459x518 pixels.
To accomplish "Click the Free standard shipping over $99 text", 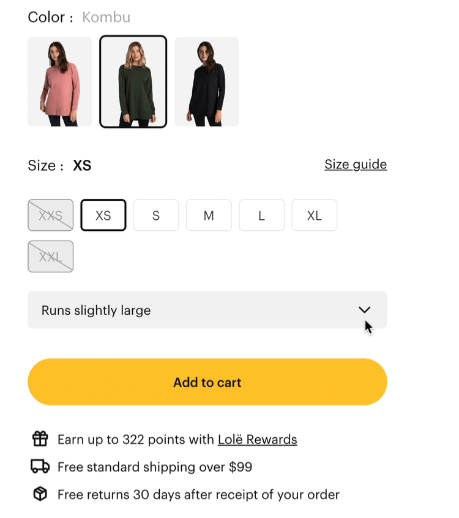I will pos(155,467).
